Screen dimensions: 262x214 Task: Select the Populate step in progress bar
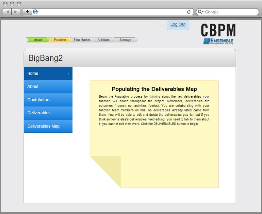coord(60,40)
